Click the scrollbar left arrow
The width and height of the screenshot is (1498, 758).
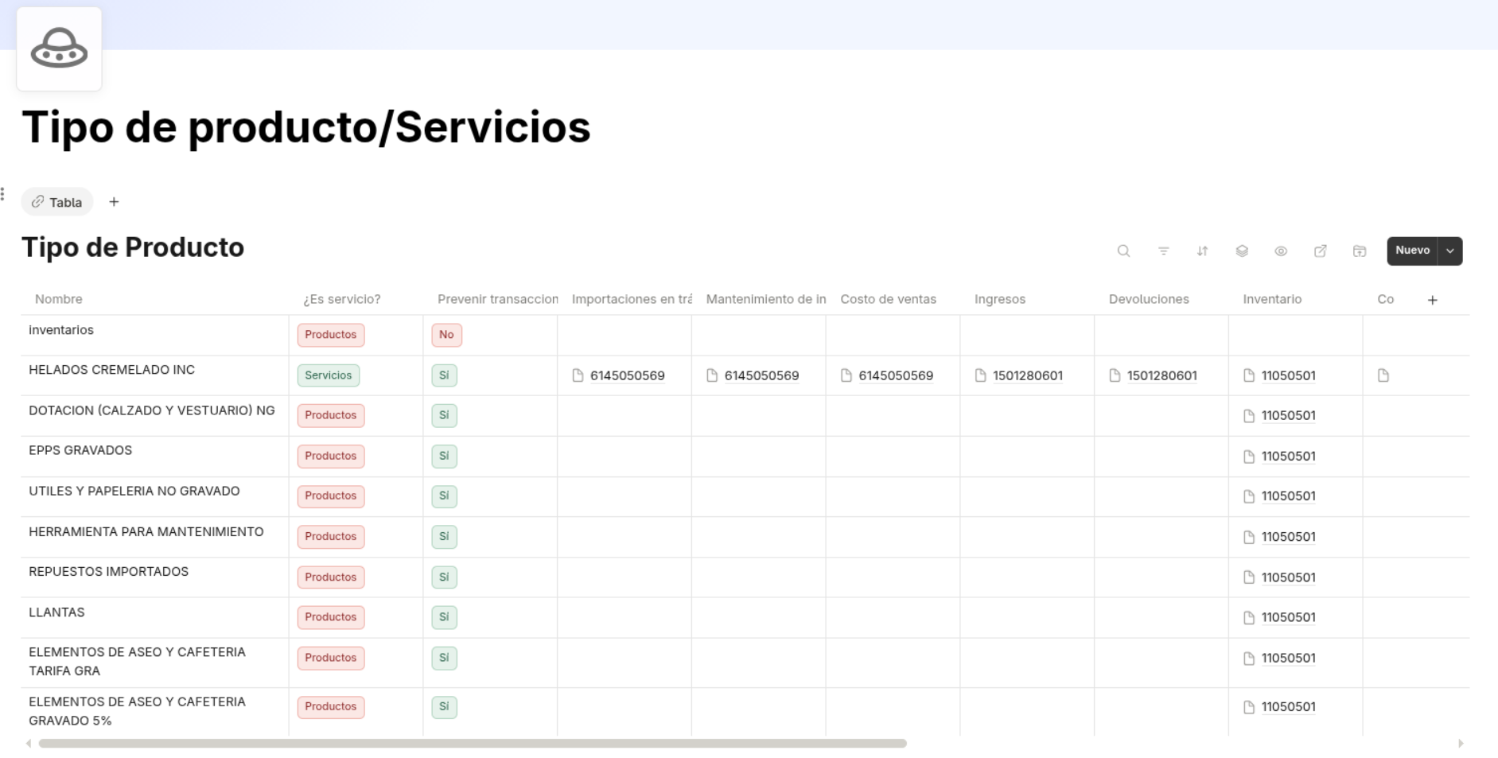29,744
